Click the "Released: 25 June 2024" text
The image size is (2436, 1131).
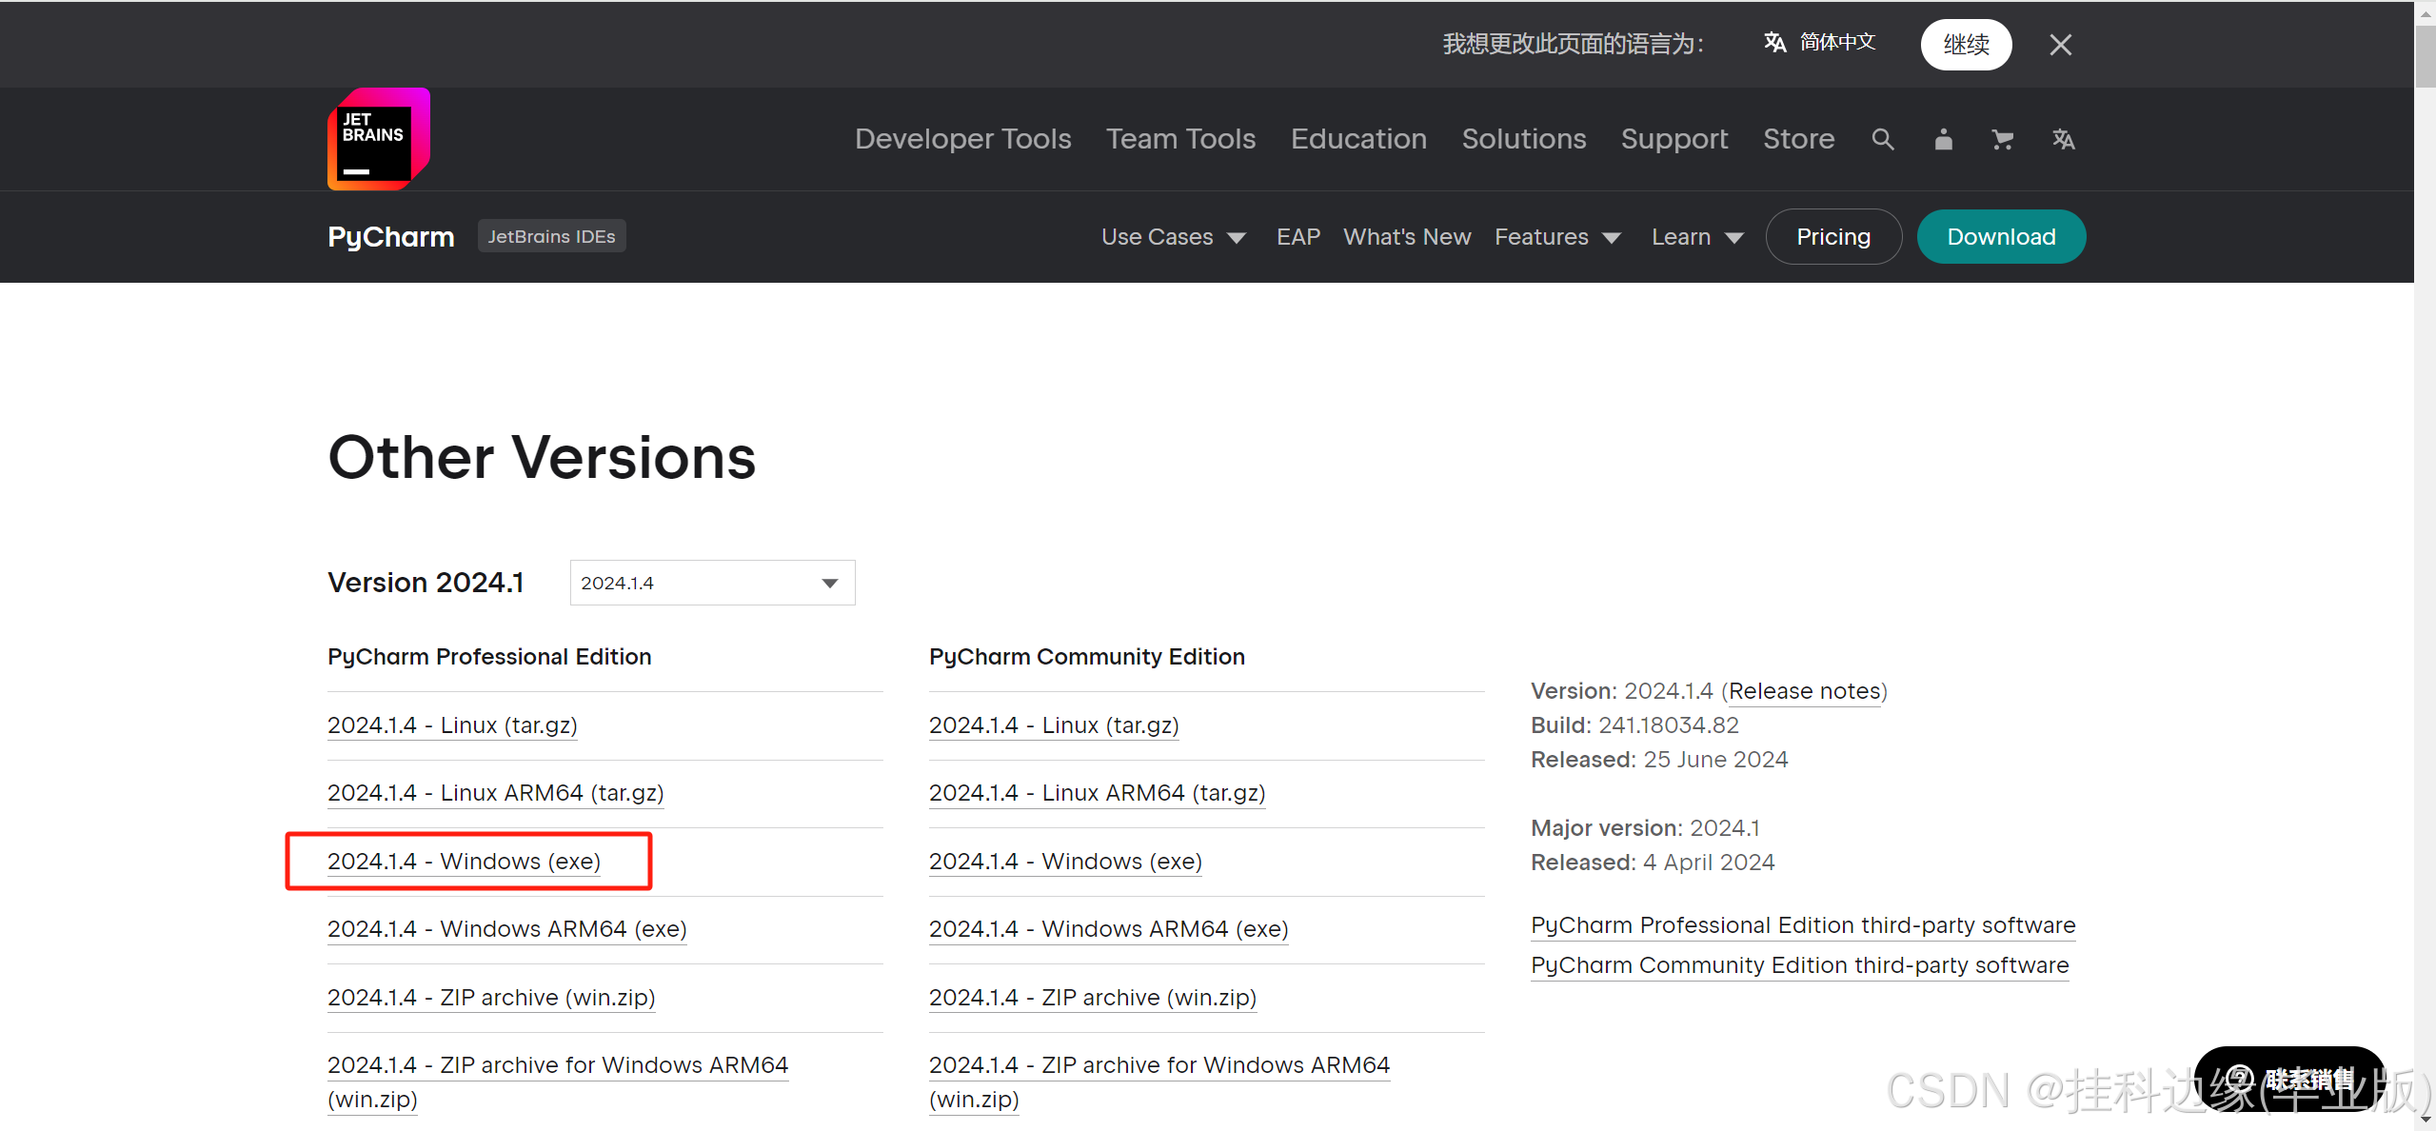1659,760
